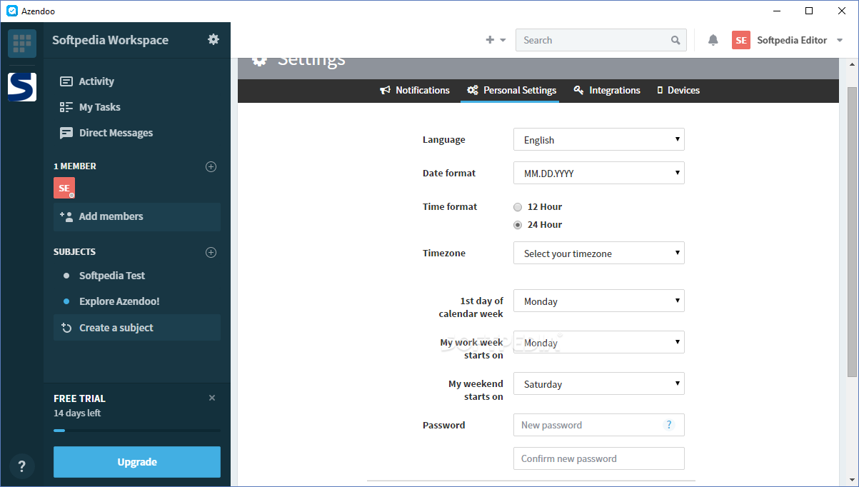Switch to the Notifications tab
859x487 pixels.
[x=415, y=90]
